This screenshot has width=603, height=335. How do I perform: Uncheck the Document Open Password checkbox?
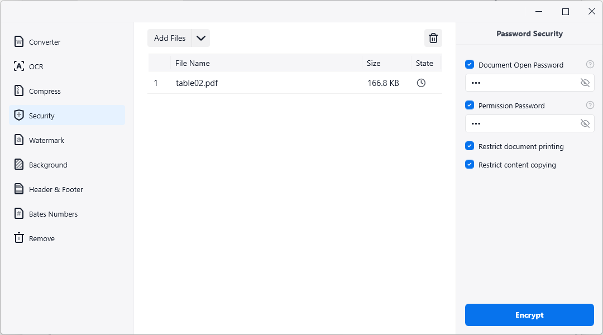coord(470,65)
